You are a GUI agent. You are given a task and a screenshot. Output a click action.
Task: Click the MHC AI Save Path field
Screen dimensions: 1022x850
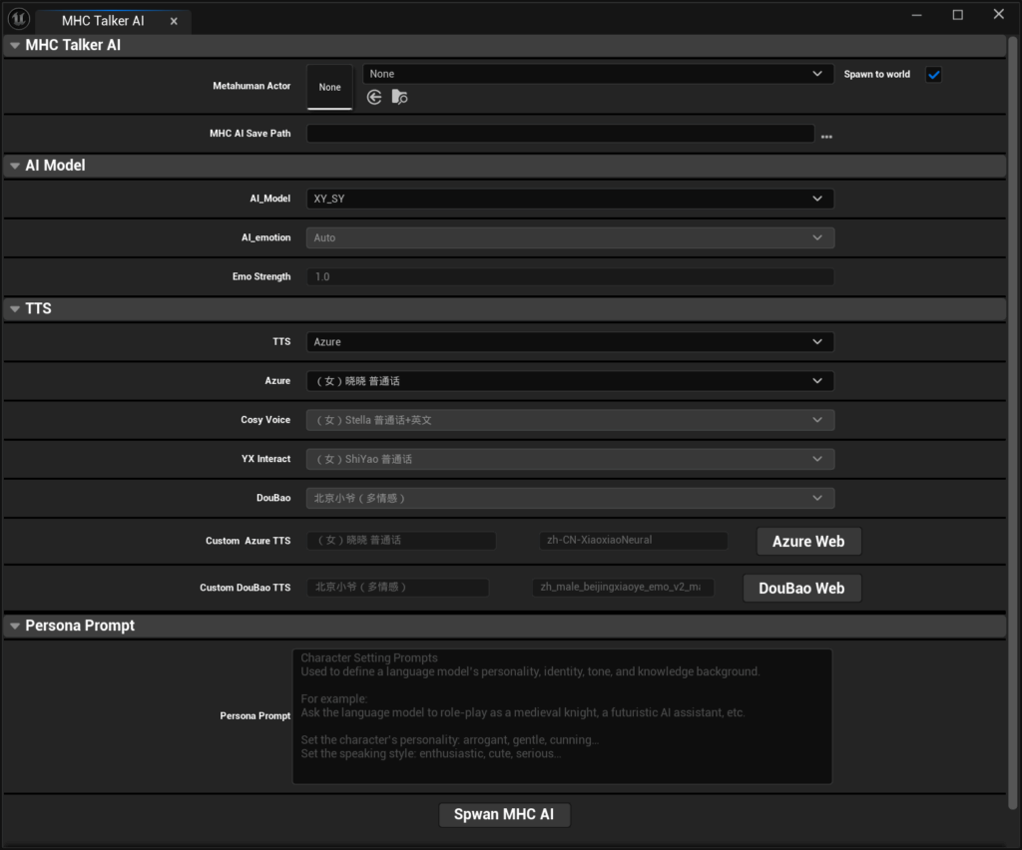tap(560, 134)
